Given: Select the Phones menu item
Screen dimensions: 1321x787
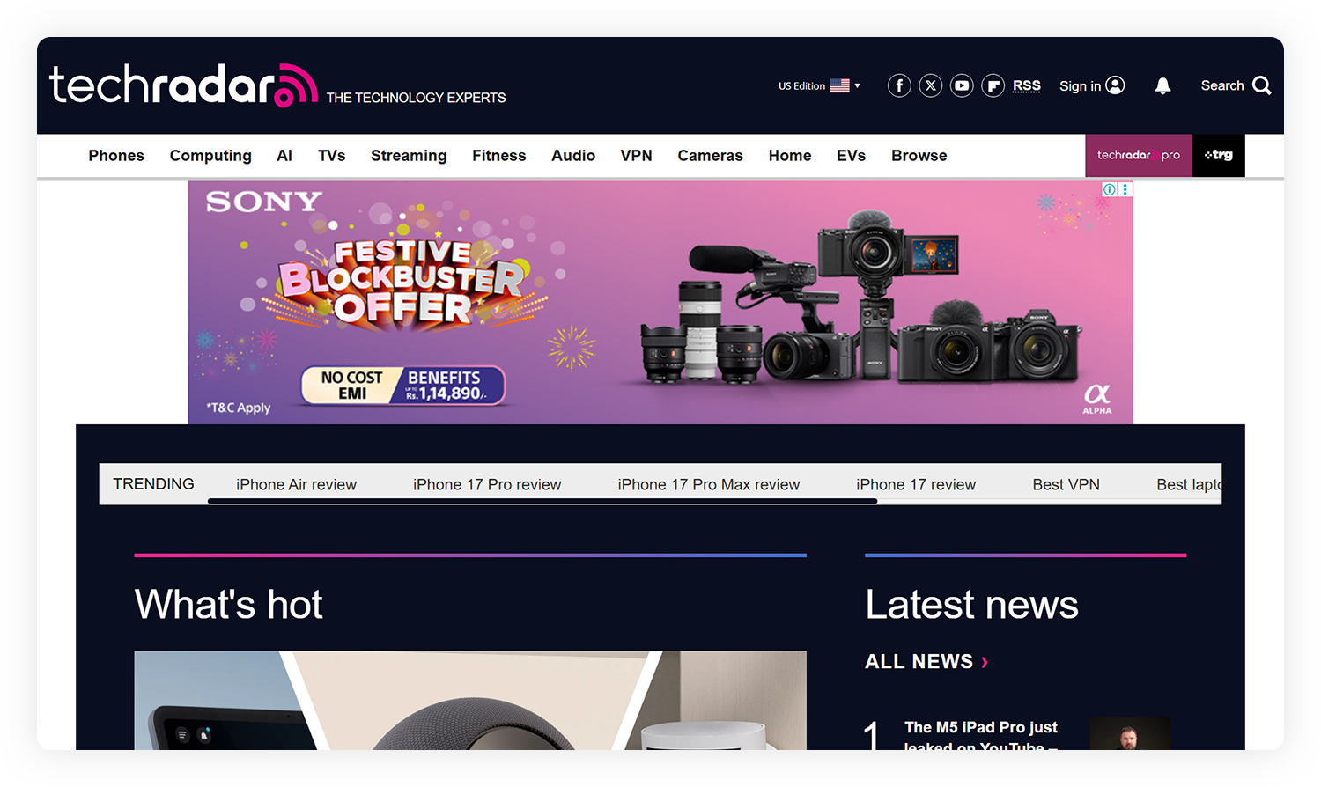Looking at the screenshot, I should [x=116, y=156].
